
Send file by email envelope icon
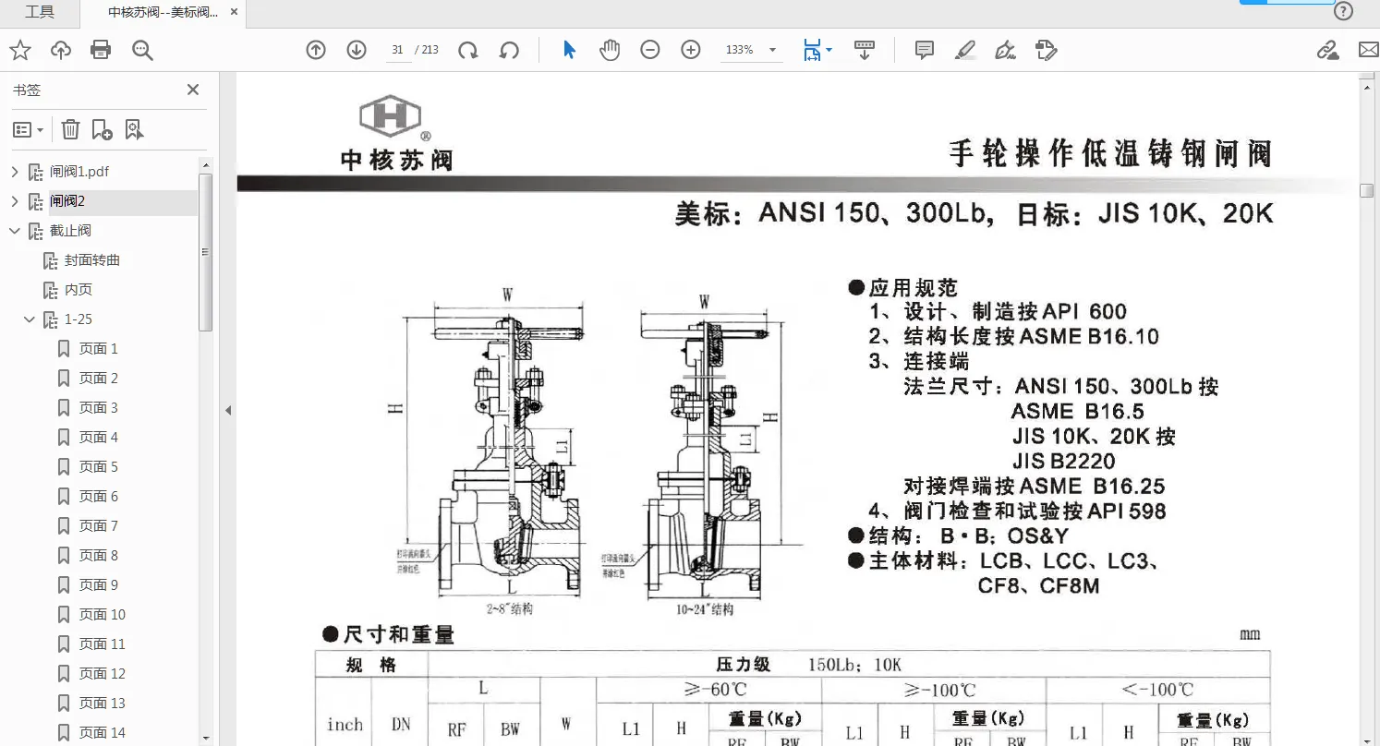[x=1368, y=50]
